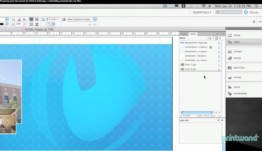This screenshot has height=151, width=262.
Task: Open the control bar panel menu
Action: 260,22
